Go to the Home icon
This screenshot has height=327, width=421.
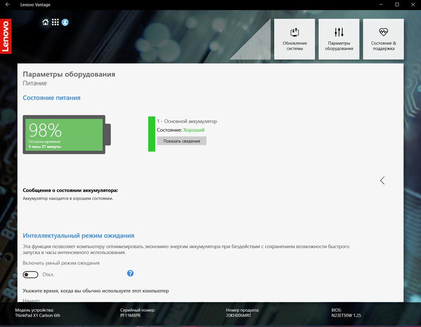pos(46,22)
